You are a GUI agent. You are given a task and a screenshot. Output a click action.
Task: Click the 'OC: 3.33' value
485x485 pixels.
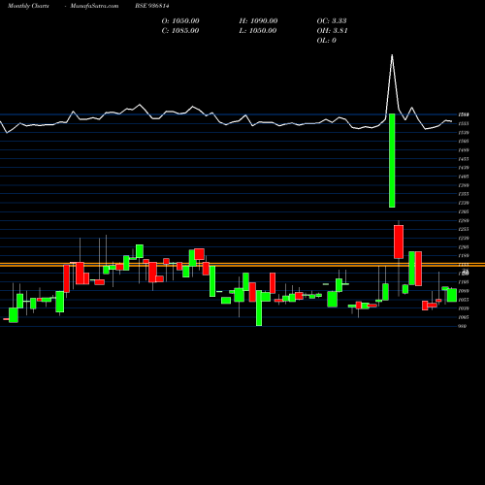click(x=332, y=21)
